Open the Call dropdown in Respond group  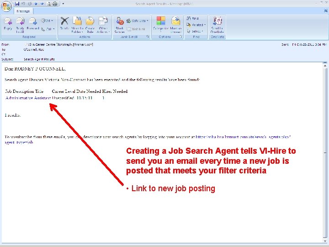point(48,29)
